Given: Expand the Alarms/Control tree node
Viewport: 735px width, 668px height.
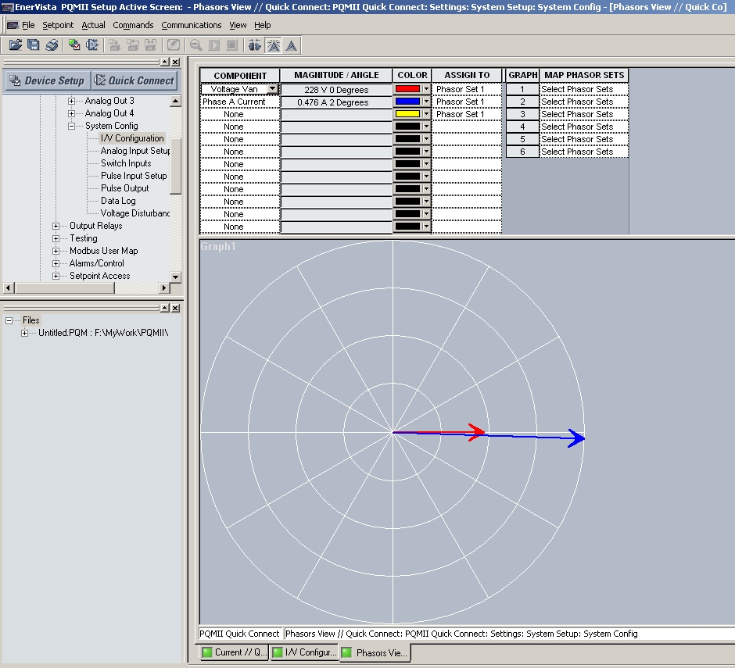Looking at the screenshot, I should click(x=56, y=263).
